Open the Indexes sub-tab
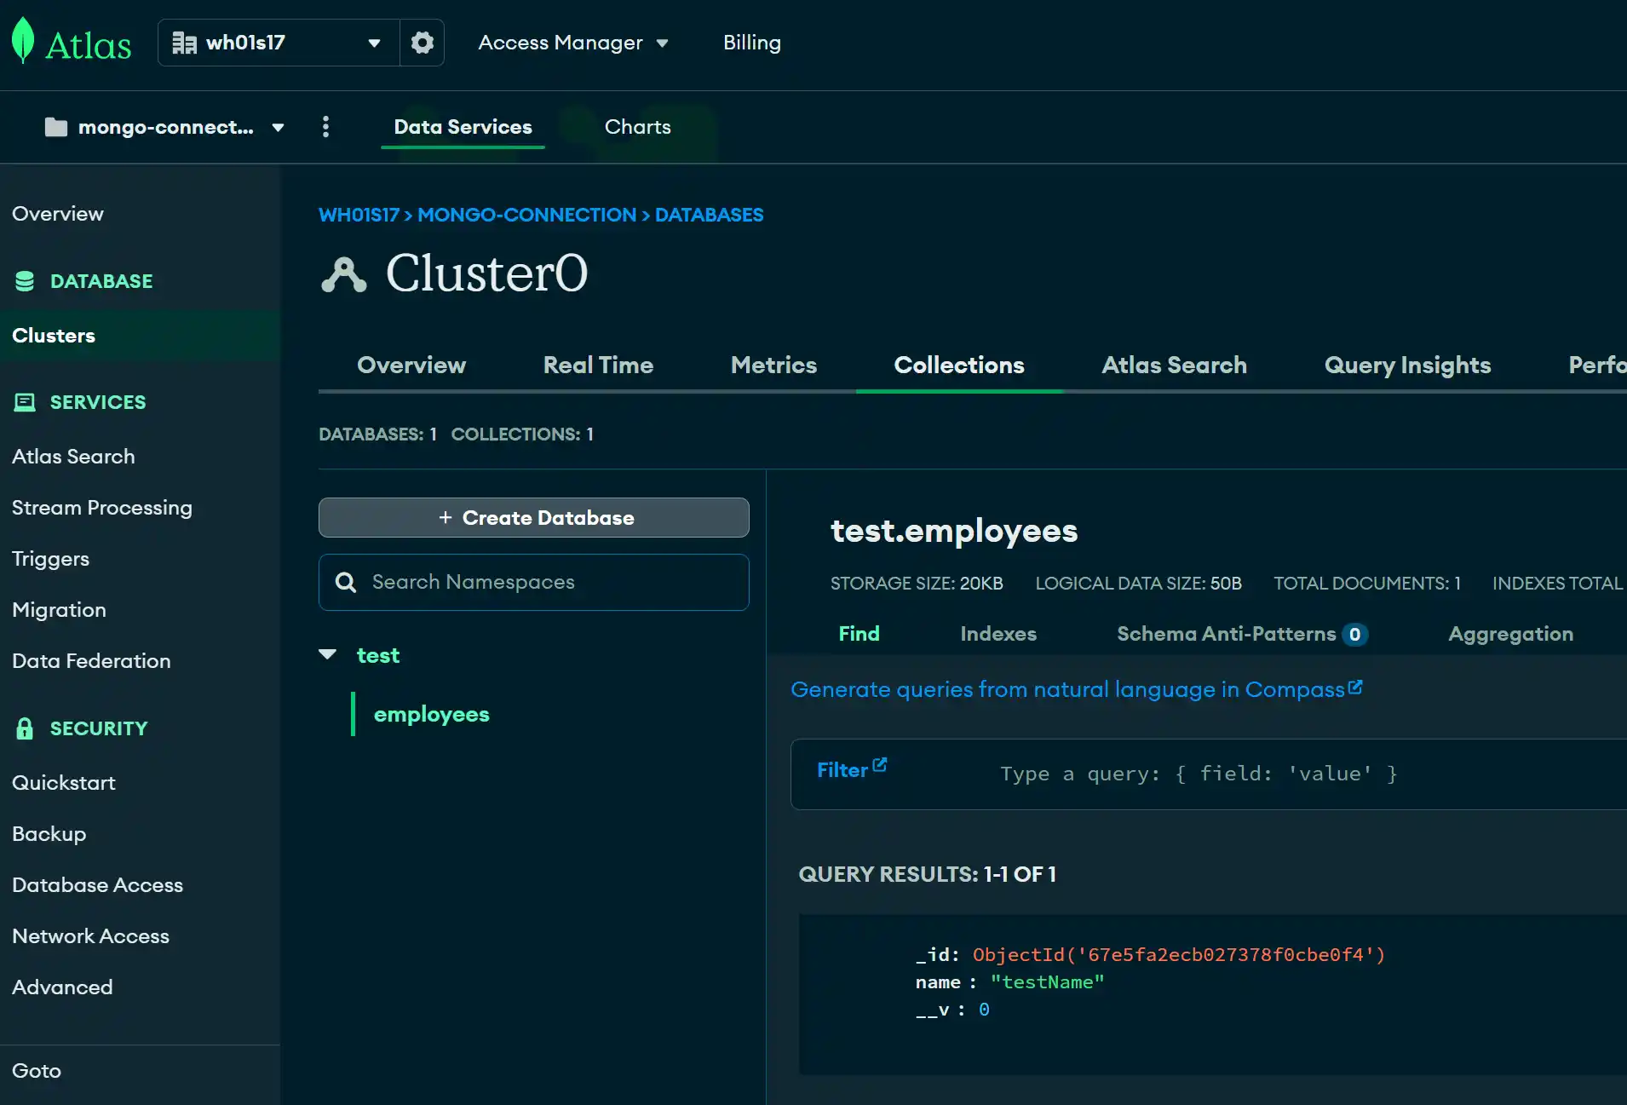The image size is (1627, 1105). point(998,633)
